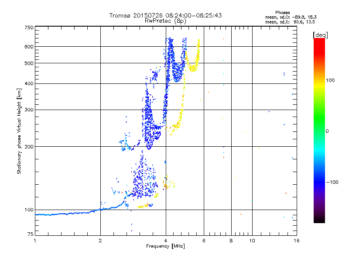The image size is (349, 262).
Task: Click y-axis tick label '500'
Action: click(x=29, y=63)
